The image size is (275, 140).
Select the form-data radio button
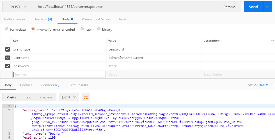coord(7,29)
